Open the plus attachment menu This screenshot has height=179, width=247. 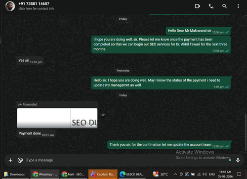(10, 160)
